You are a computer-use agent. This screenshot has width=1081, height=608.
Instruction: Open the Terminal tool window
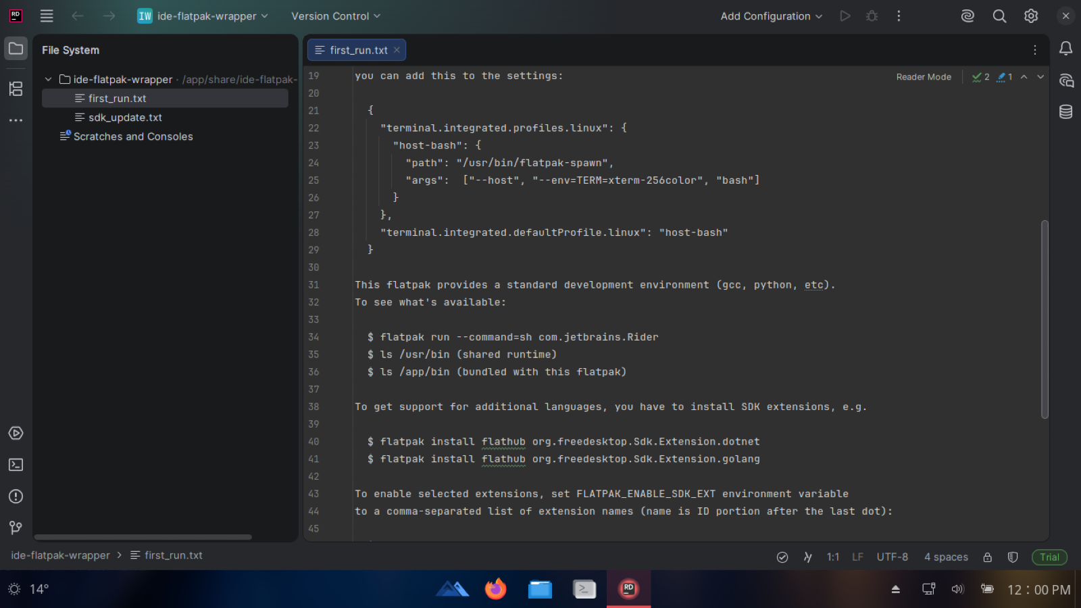[16, 465]
